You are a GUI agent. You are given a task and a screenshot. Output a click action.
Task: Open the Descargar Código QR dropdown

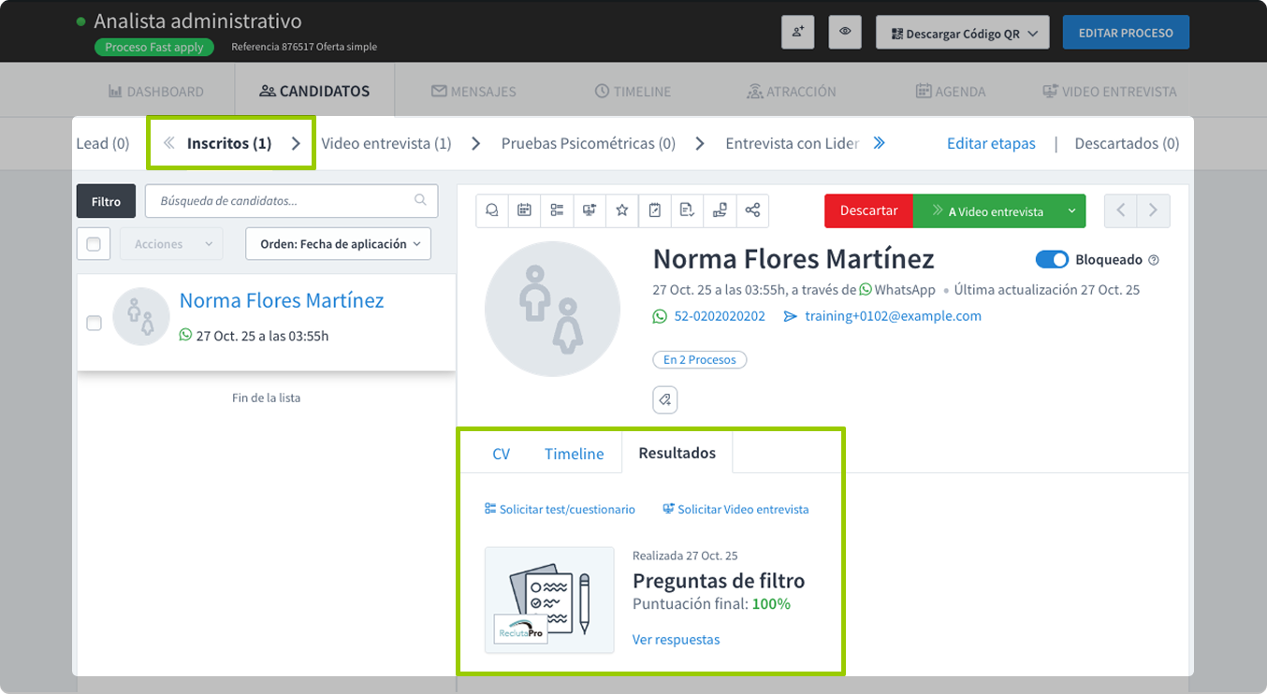[962, 33]
